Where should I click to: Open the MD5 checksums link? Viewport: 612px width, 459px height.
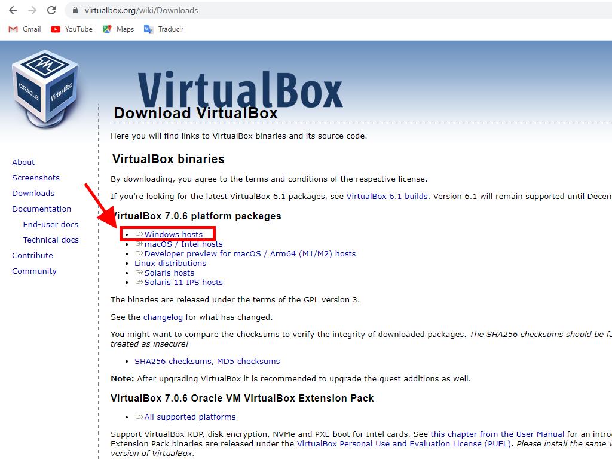(x=248, y=361)
